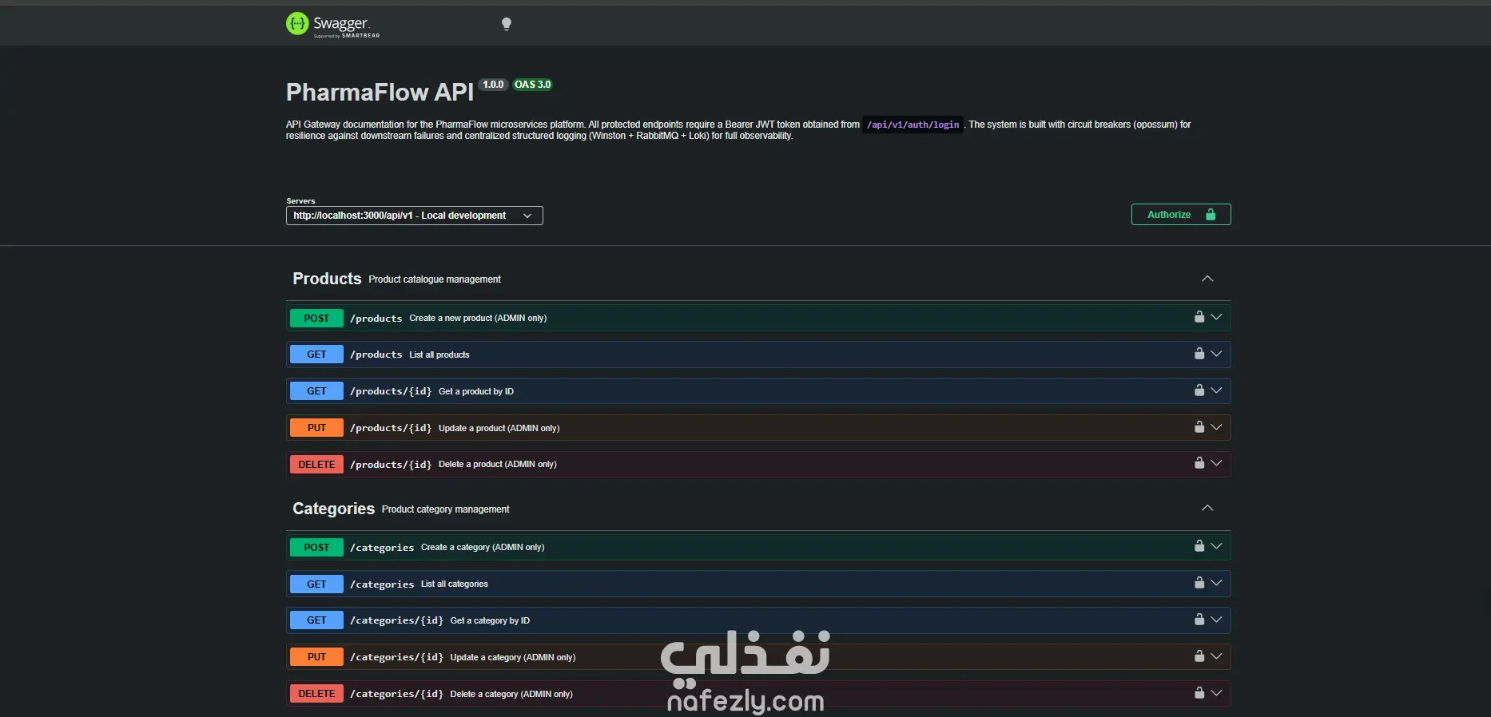The height and width of the screenshot is (717, 1491).
Task: Click the /categories path on the POST row
Action: click(x=382, y=548)
